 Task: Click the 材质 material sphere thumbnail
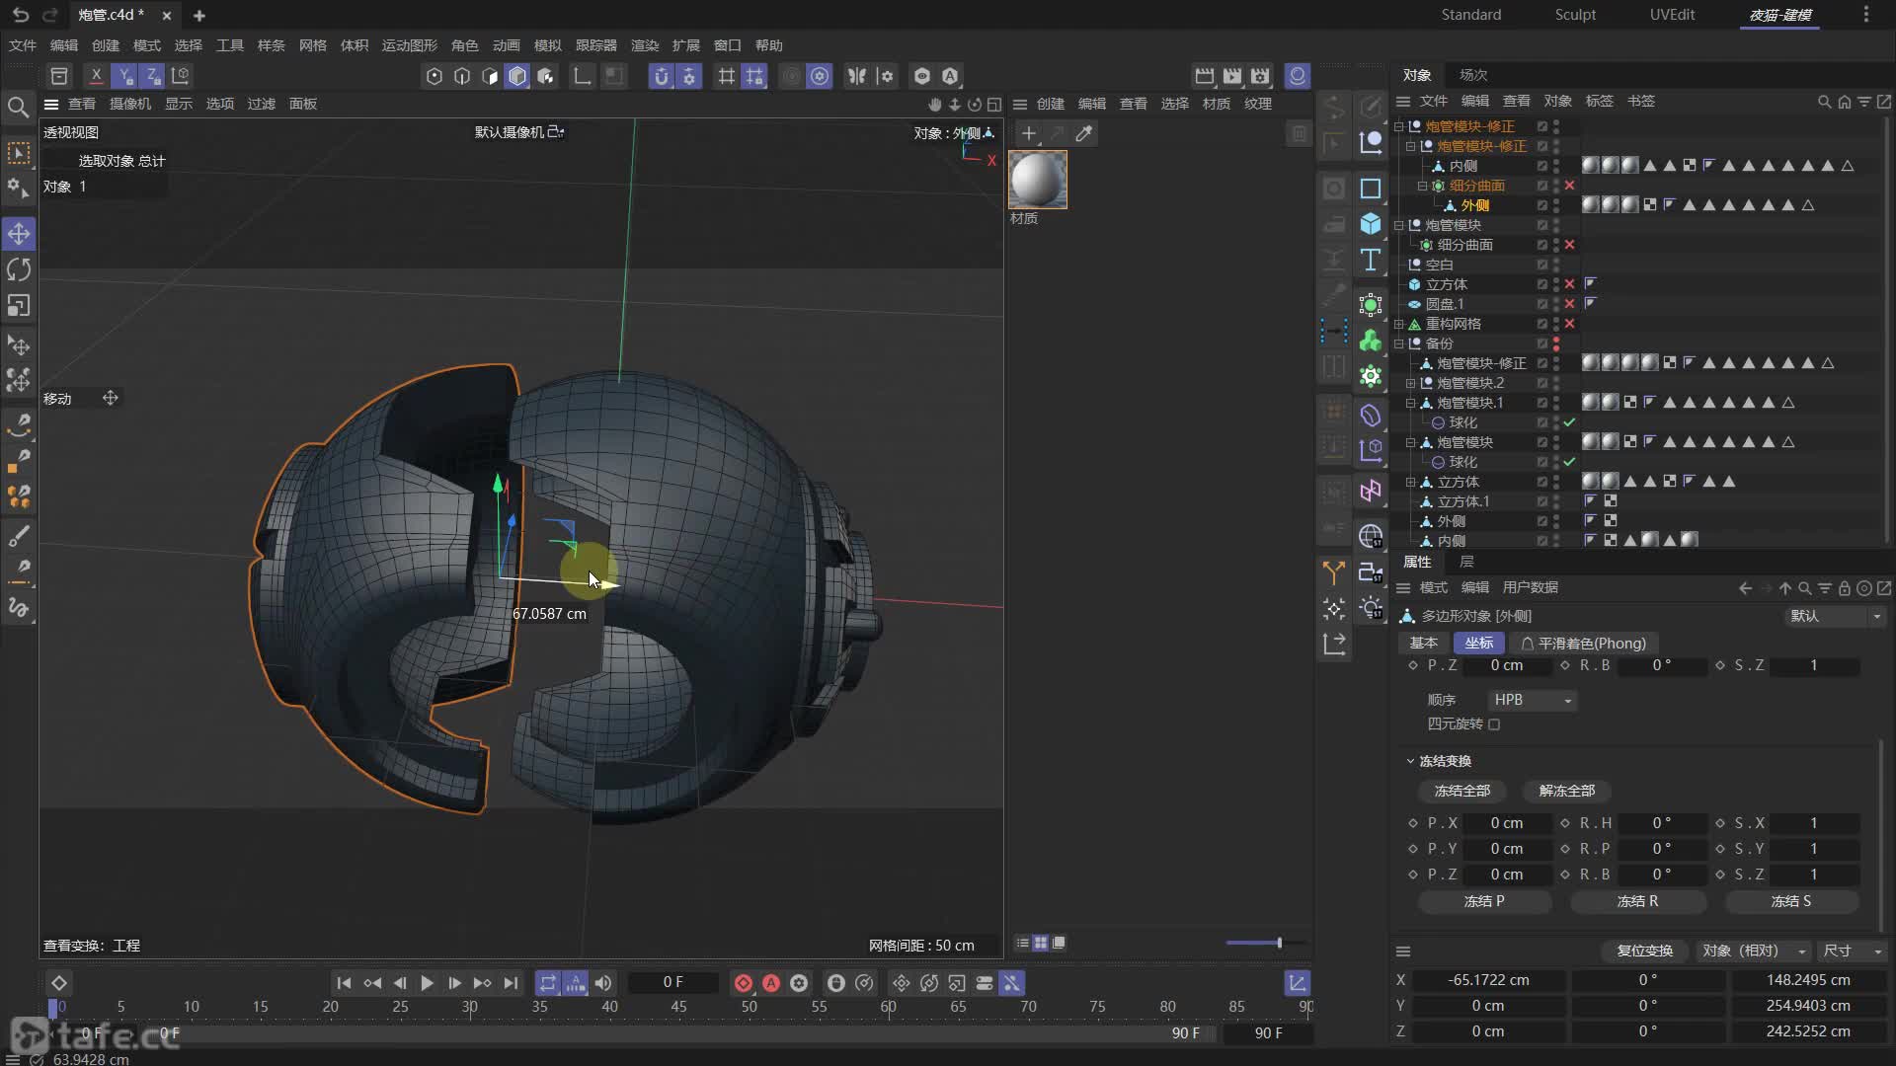click(x=1037, y=180)
